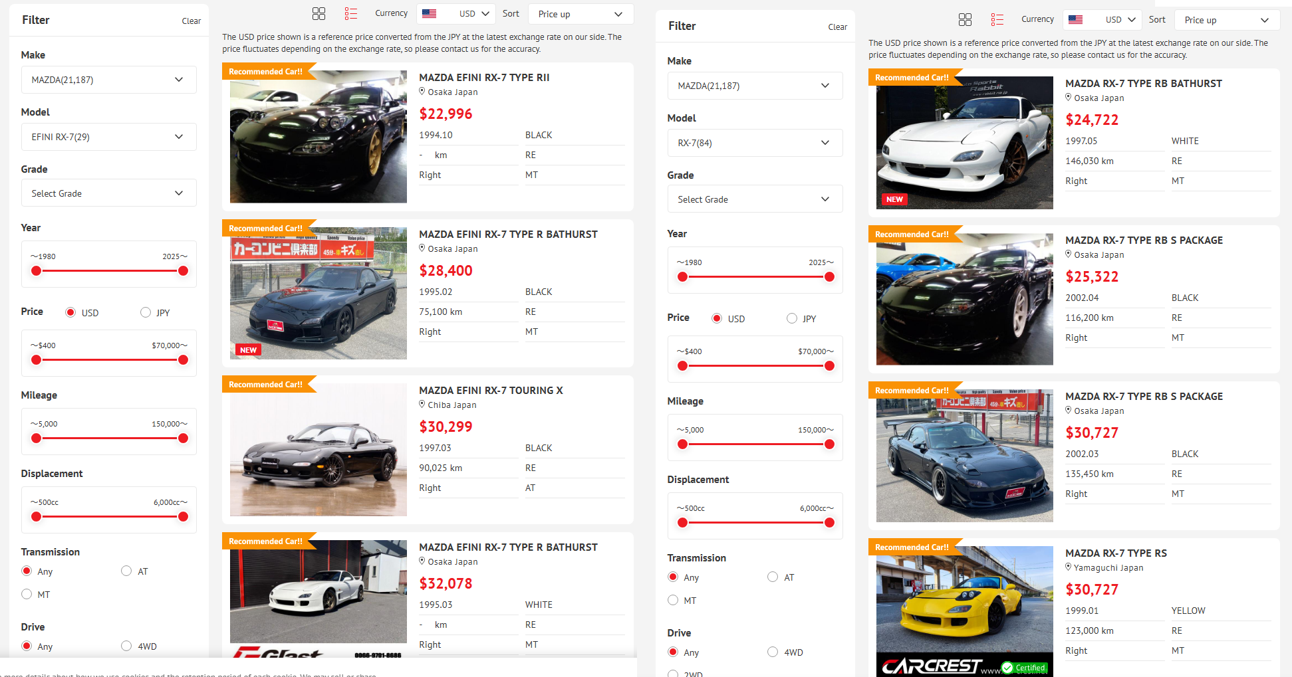1292x677 pixels.
Task: Open Sort Price up dropdown in left panel
Action: [x=581, y=14]
